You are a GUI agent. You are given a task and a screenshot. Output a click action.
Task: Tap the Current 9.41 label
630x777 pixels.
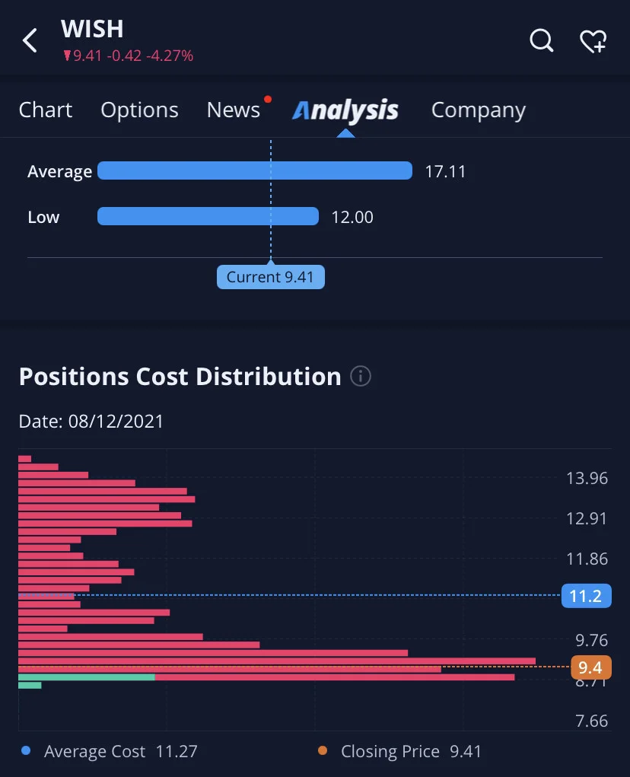[x=270, y=276]
